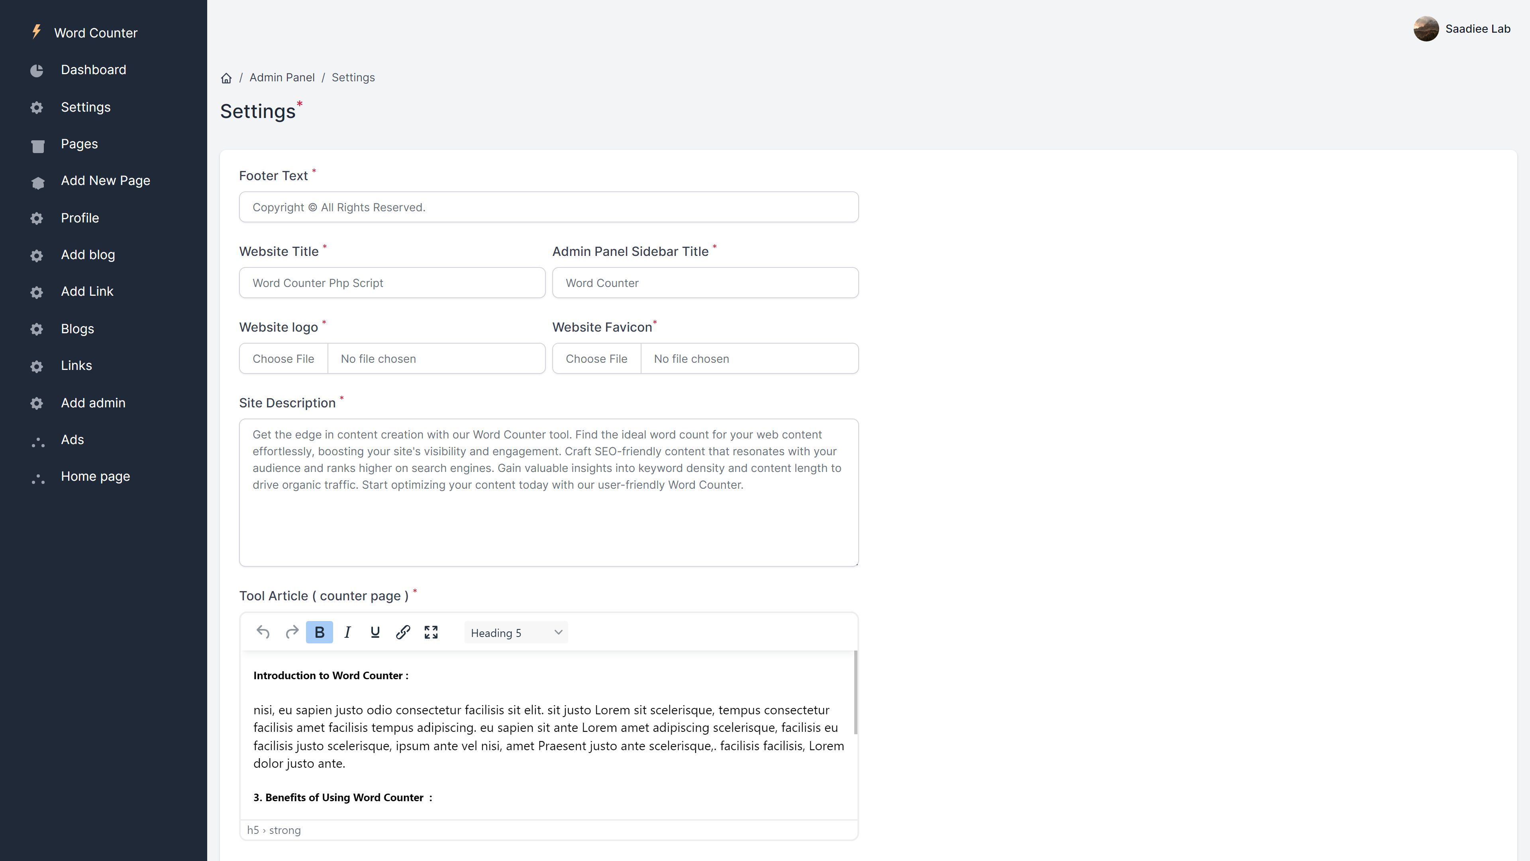Open Dashboard from the sidebar

coord(93,69)
